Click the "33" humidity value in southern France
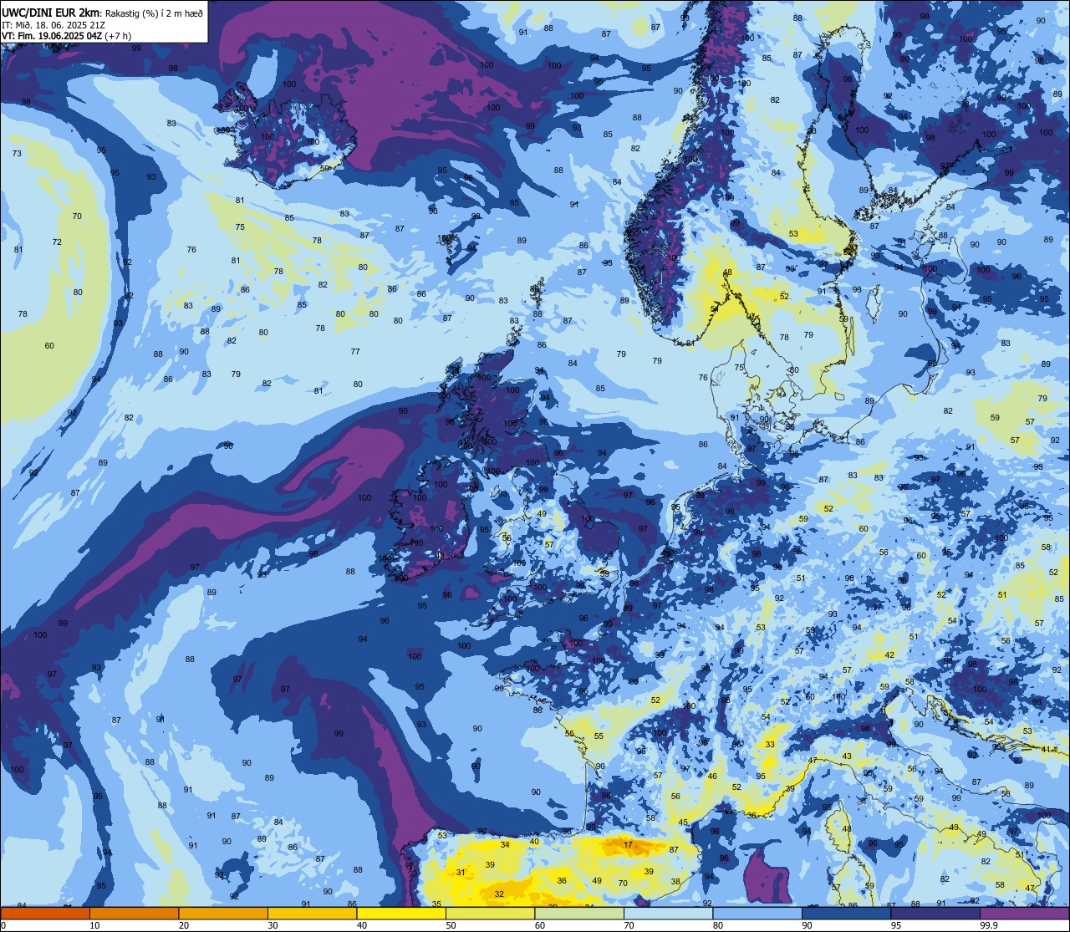The image size is (1070, 932). tap(770, 744)
